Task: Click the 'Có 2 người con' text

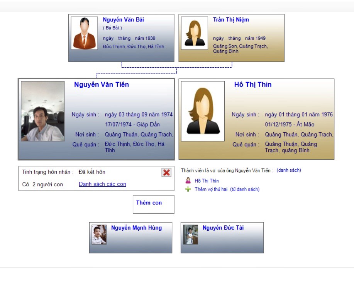Action: click(42, 184)
